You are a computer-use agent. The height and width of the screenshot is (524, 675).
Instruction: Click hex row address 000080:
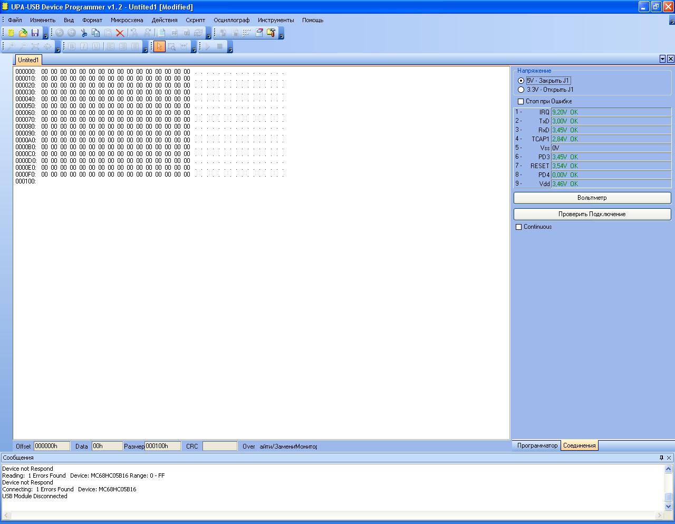[x=25, y=126]
